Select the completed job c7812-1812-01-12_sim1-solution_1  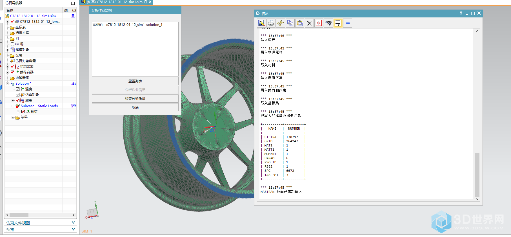click(x=127, y=25)
